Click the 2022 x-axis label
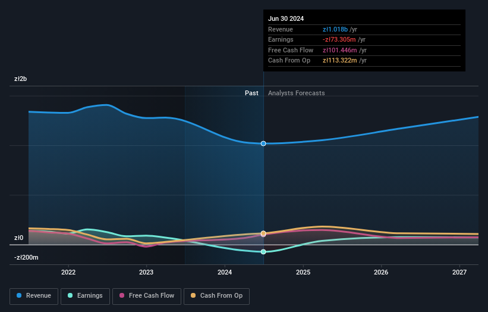This screenshot has width=488, height=312. [x=68, y=272]
